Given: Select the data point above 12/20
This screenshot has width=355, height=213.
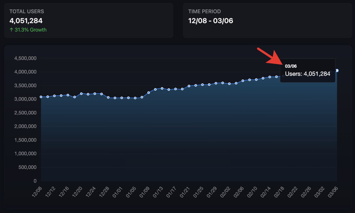Looking at the screenshot, I should tap(81, 93).
